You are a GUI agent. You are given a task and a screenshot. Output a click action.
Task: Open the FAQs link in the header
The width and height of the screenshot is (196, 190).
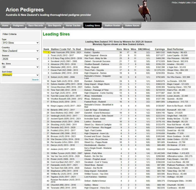pos(174,3)
